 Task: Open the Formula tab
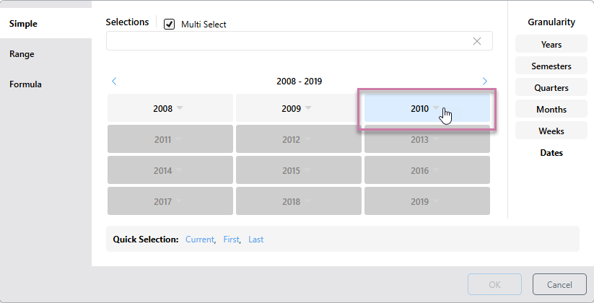(x=25, y=84)
